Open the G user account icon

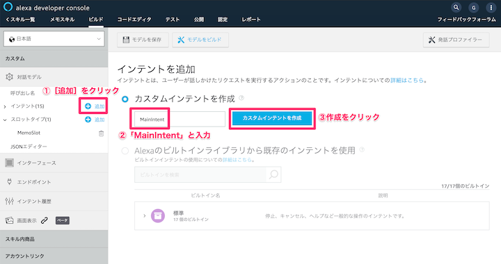coord(474,8)
